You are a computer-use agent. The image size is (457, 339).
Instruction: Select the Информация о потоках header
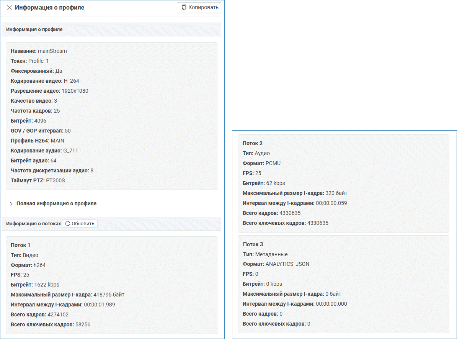pos(33,224)
